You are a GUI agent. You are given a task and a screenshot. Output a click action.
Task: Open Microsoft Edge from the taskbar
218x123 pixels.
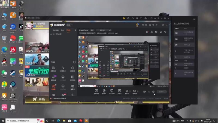pos(58,121)
